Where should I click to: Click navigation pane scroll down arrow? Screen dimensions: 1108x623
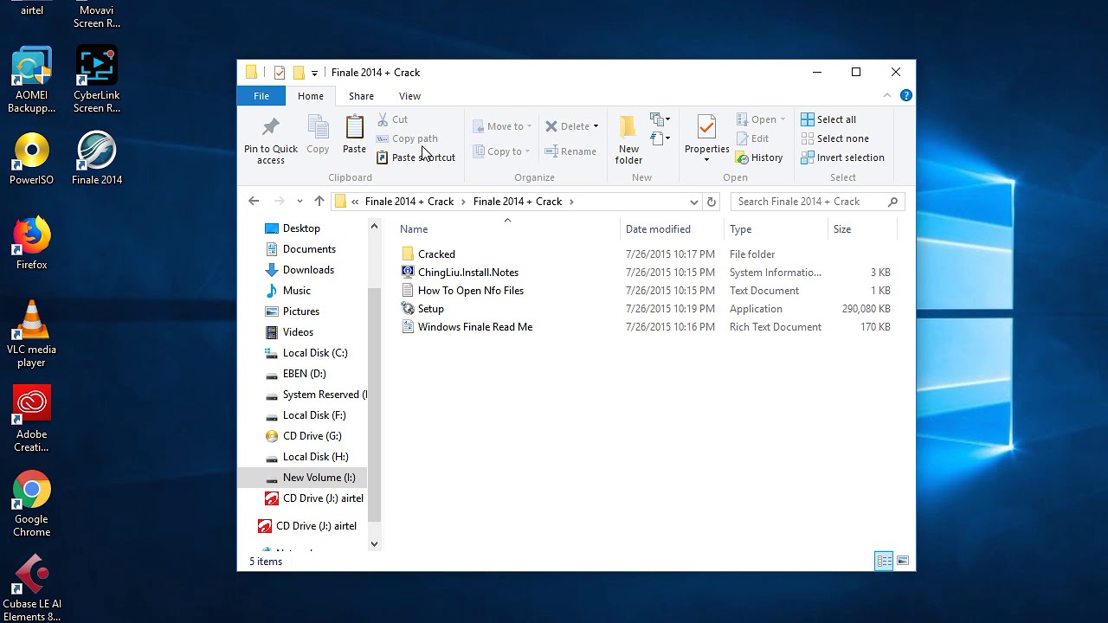tap(374, 544)
